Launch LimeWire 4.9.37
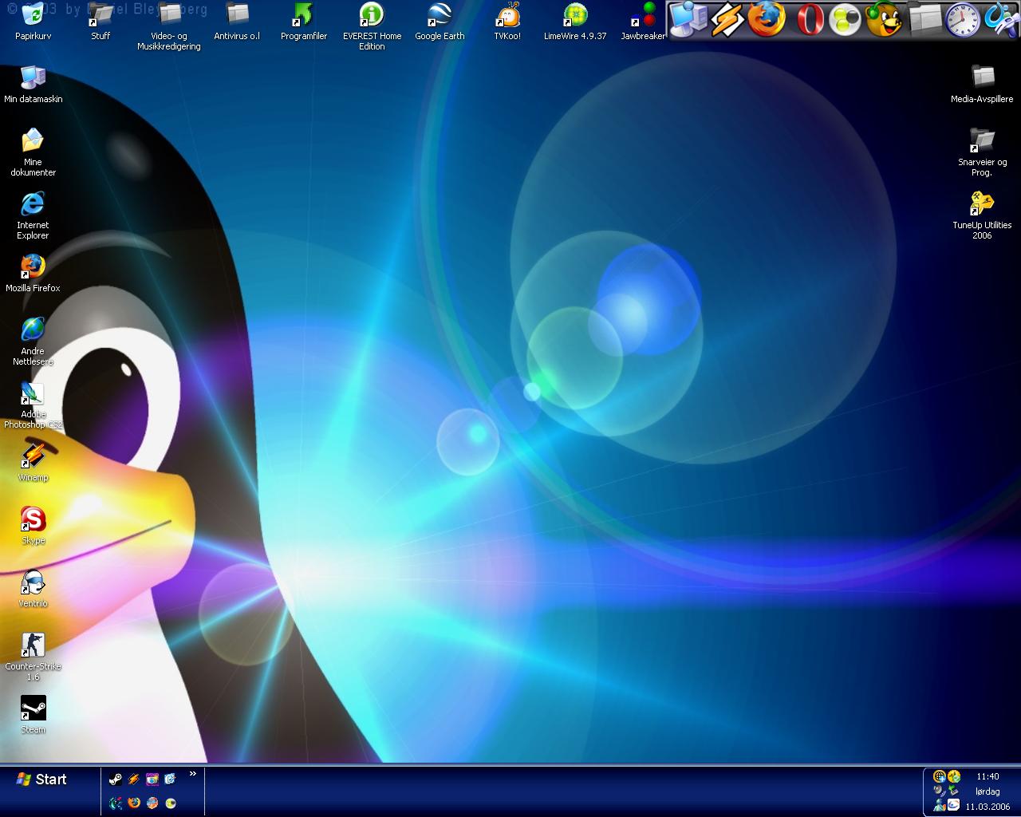 point(575,22)
